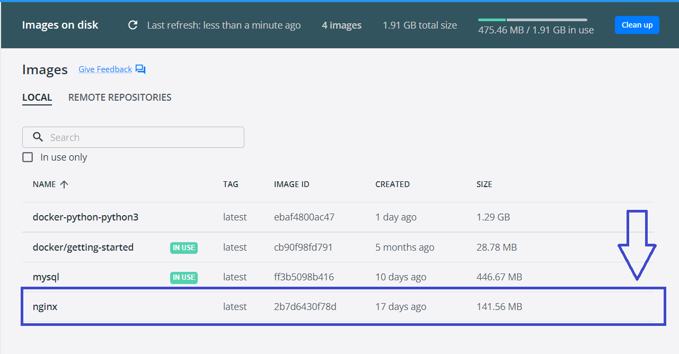
Task: Click image ID ebaf4800ac47
Action: [x=304, y=217]
